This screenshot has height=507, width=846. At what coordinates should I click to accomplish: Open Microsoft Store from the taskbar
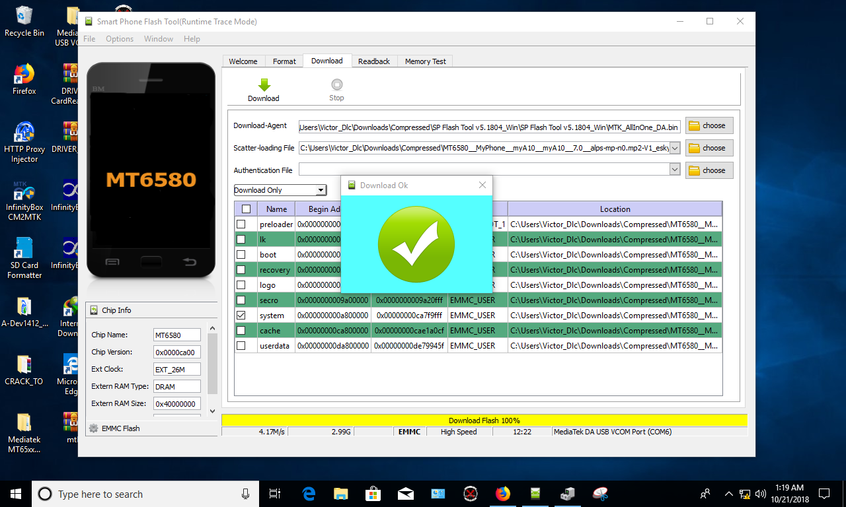coord(373,494)
